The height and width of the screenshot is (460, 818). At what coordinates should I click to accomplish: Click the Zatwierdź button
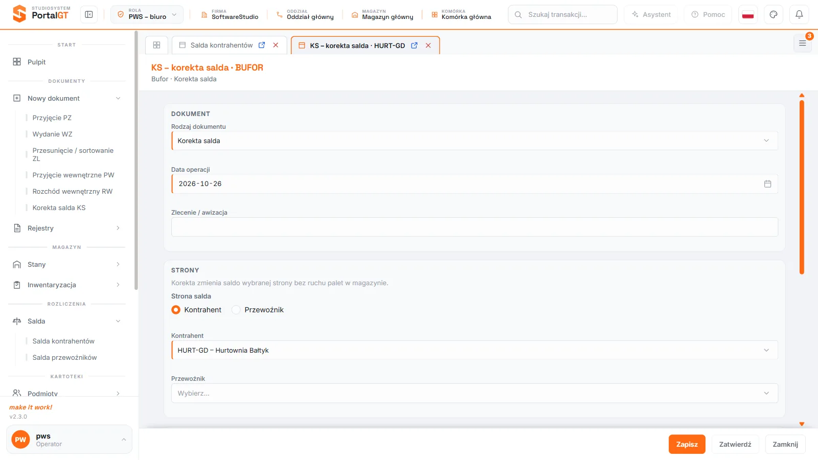click(x=735, y=444)
